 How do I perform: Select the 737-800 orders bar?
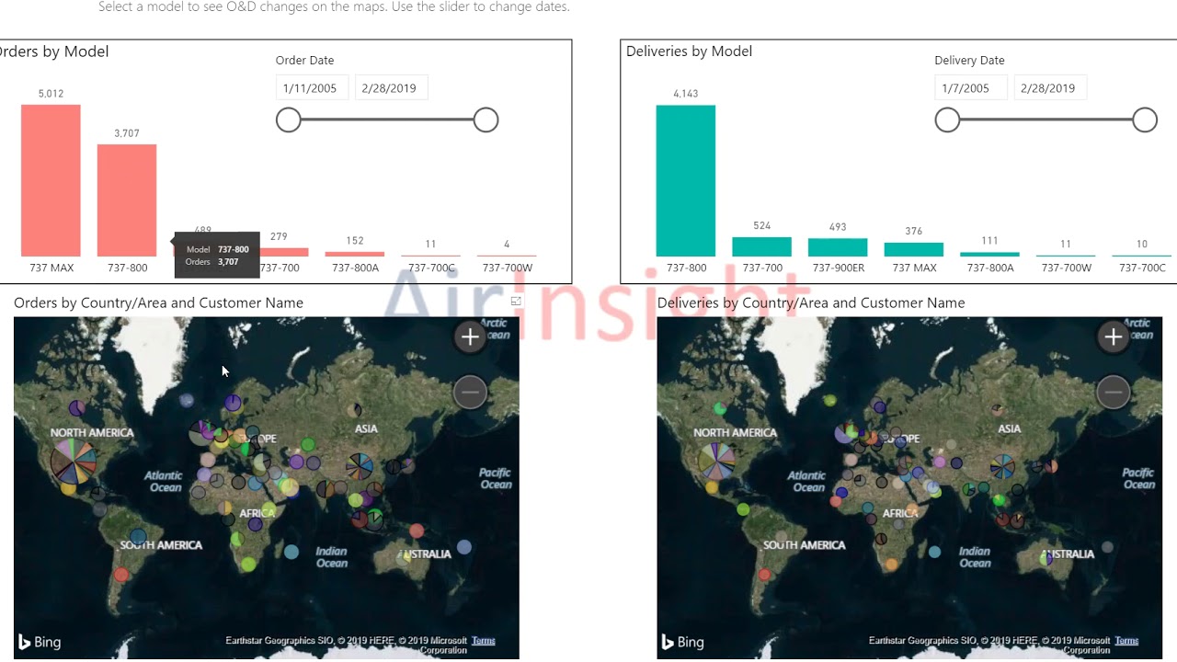pos(127,200)
